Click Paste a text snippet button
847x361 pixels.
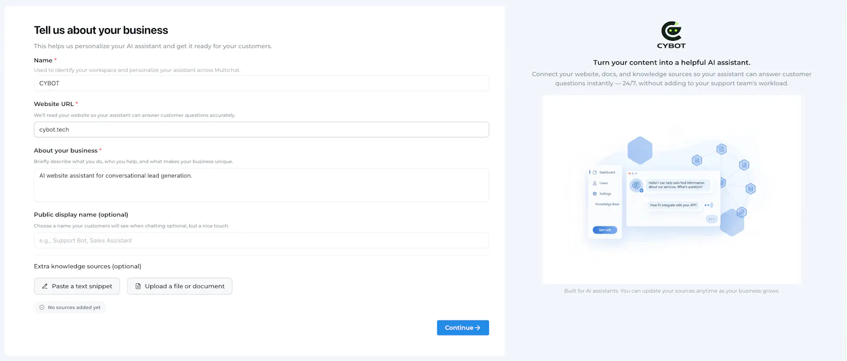77,286
